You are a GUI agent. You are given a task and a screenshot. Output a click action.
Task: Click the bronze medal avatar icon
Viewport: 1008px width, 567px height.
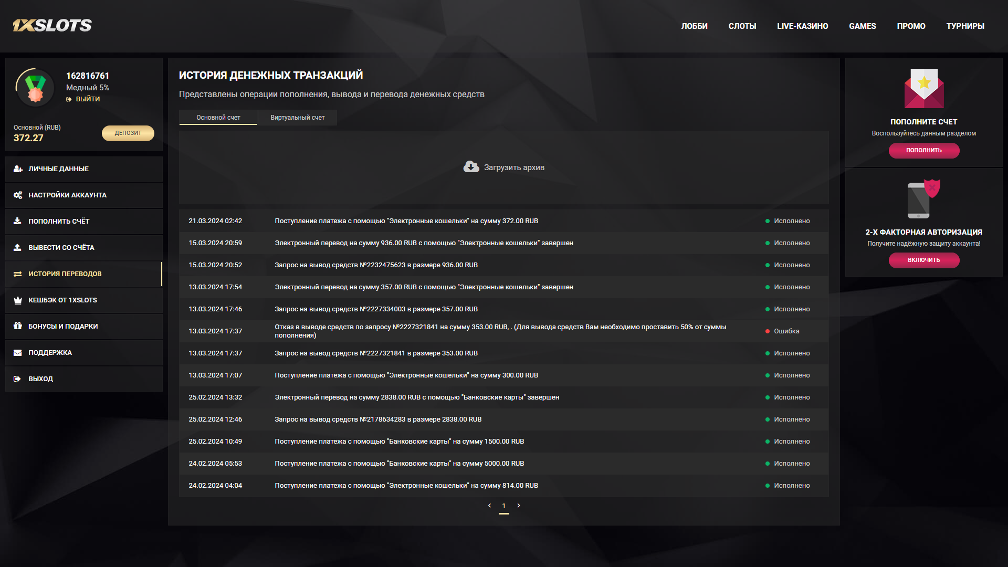pos(35,88)
